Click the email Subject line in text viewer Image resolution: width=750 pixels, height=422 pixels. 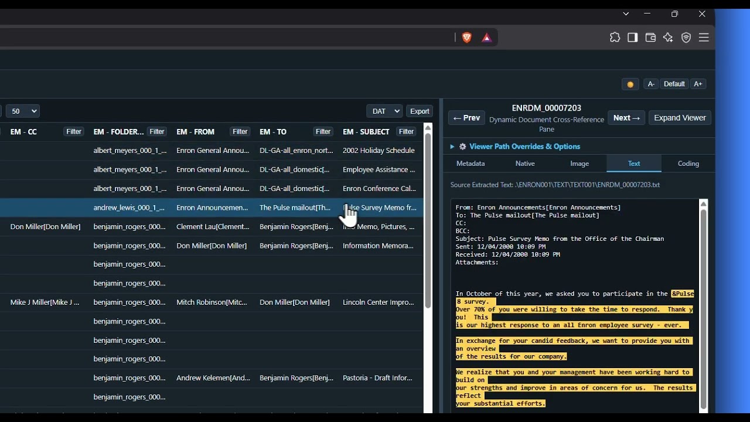tap(560, 239)
